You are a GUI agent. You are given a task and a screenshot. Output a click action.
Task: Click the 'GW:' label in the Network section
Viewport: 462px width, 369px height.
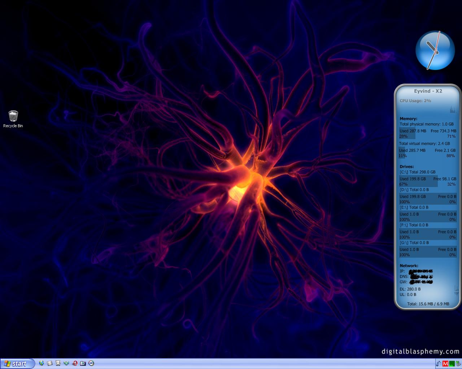coord(404,282)
